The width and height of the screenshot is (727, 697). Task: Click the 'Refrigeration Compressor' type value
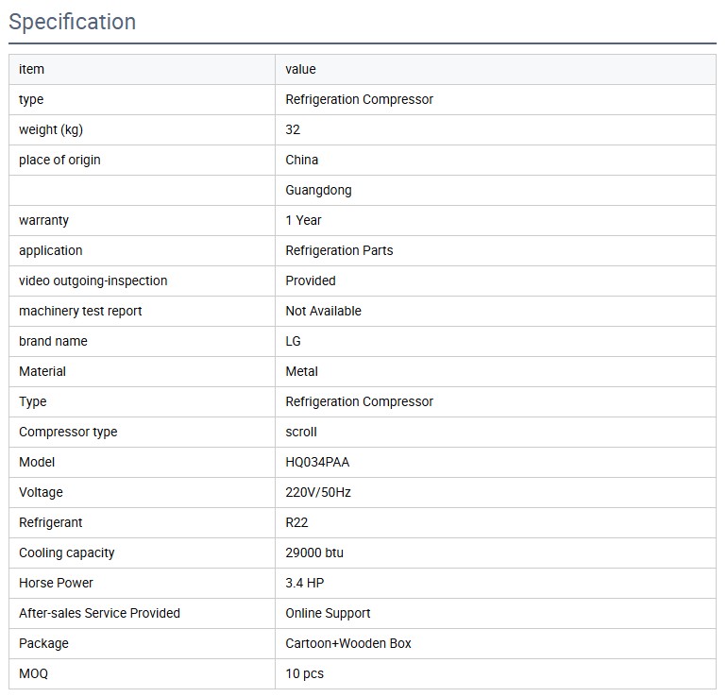(359, 99)
